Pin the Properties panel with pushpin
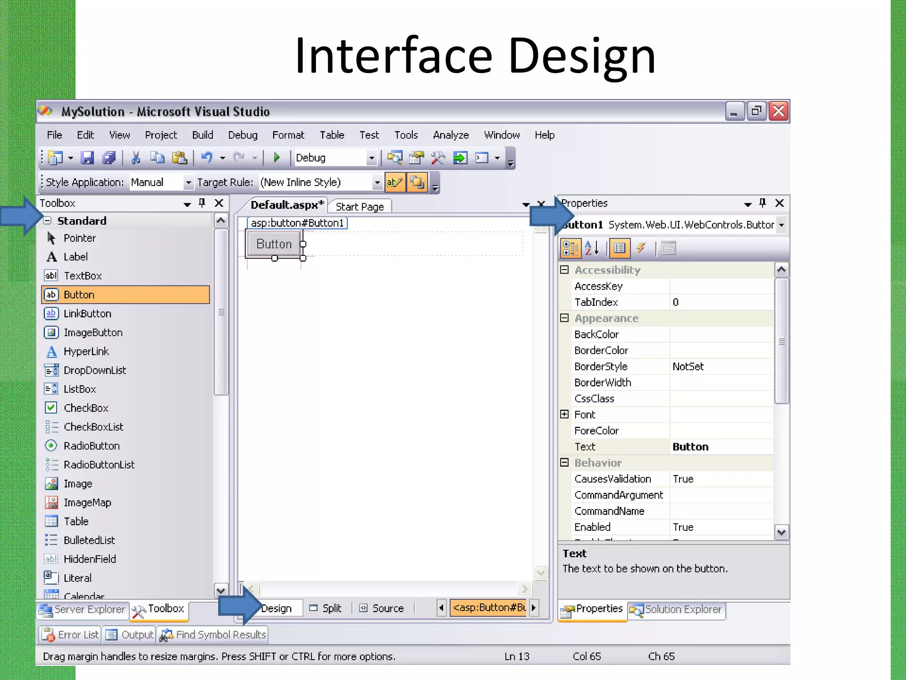 [x=762, y=203]
